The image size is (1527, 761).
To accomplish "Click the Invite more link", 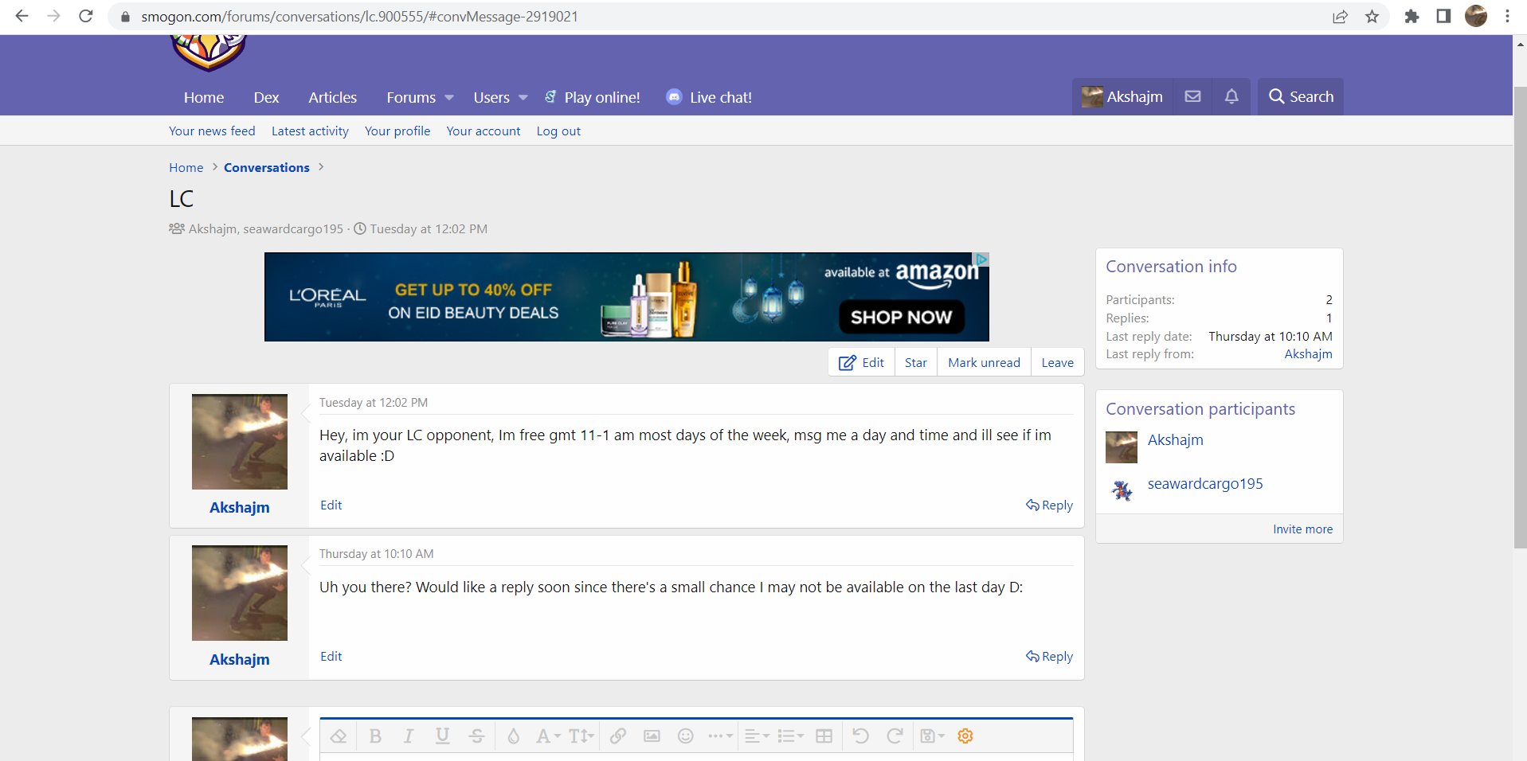I will 1302,529.
